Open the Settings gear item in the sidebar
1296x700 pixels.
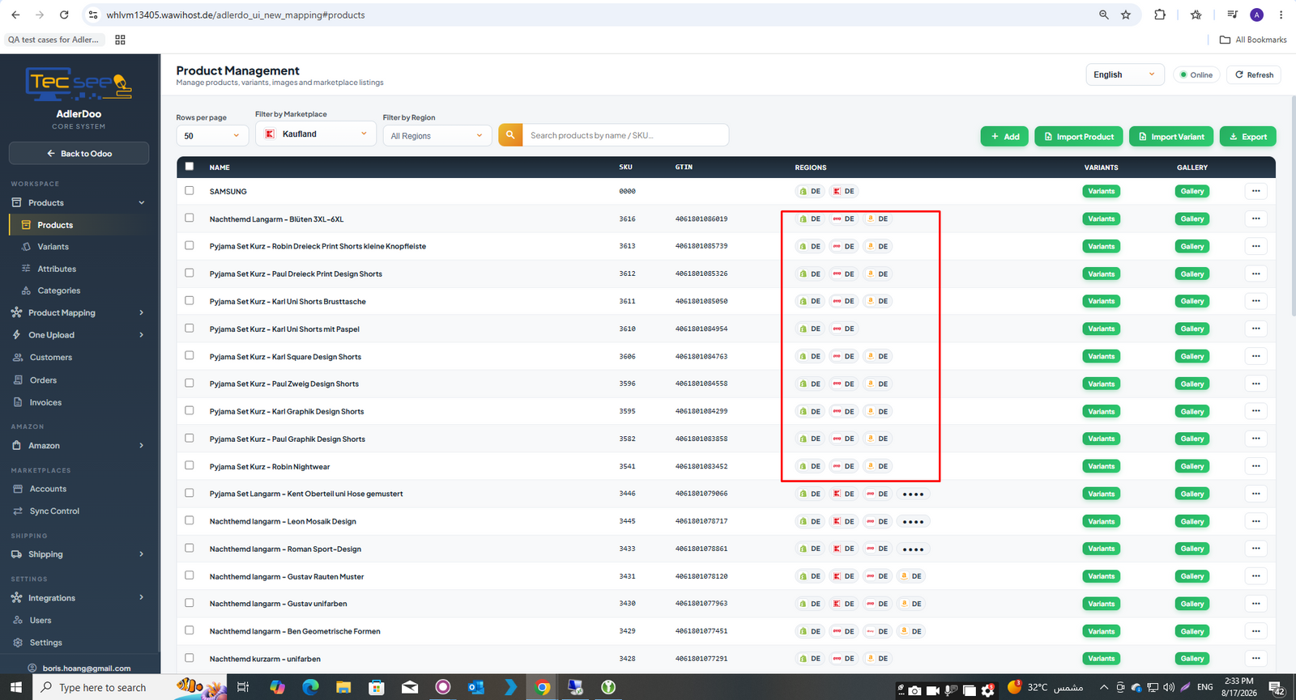pyautogui.click(x=46, y=643)
